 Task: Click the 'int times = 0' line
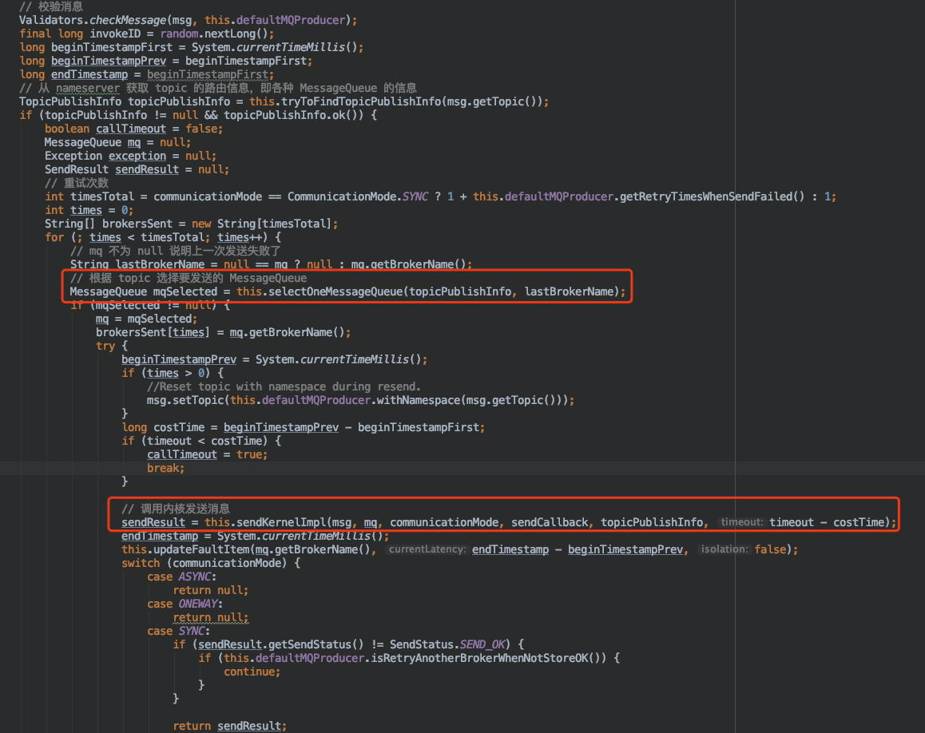(89, 210)
